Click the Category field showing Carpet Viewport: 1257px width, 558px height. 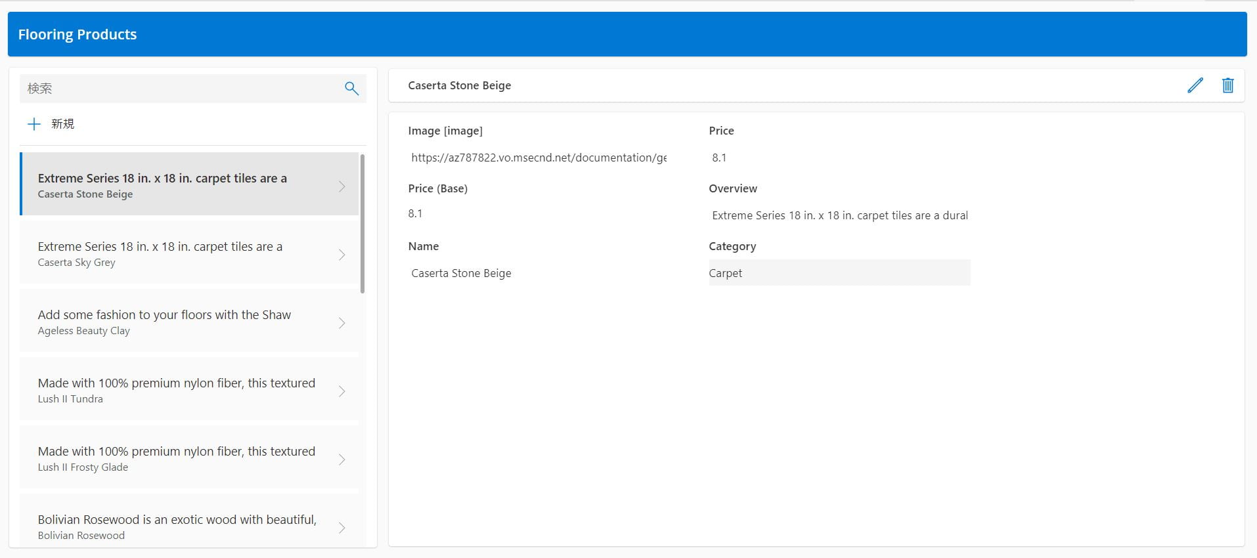point(839,273)
